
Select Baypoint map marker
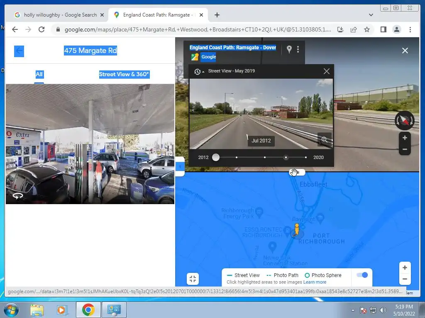pos(320,218)
